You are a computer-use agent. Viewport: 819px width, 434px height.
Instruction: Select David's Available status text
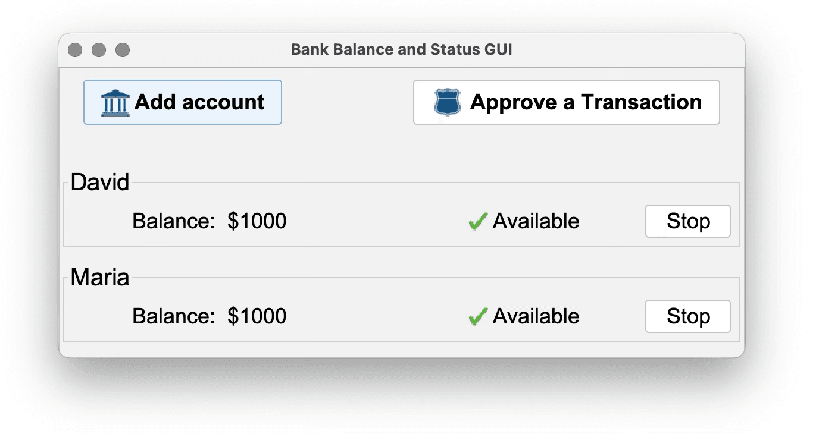coord(536,221)
